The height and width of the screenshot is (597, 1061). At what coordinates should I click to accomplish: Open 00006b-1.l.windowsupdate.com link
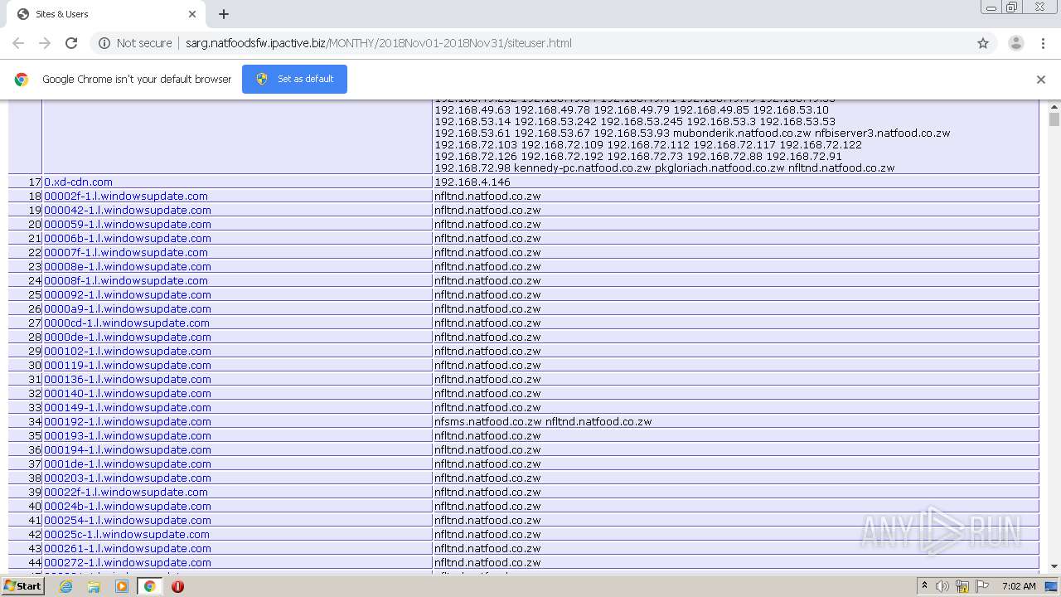pyautogui.click(x=128, y=238)
